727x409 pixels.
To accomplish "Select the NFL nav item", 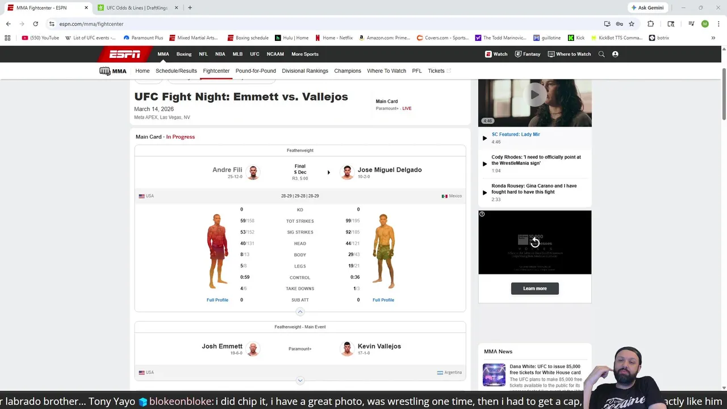I will pyautogui.click(x=203, y=54).
